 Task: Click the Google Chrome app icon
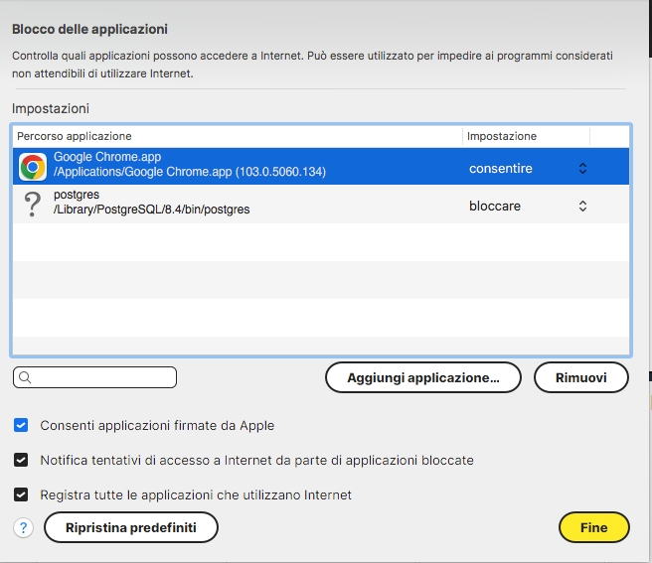pos(33,167)
